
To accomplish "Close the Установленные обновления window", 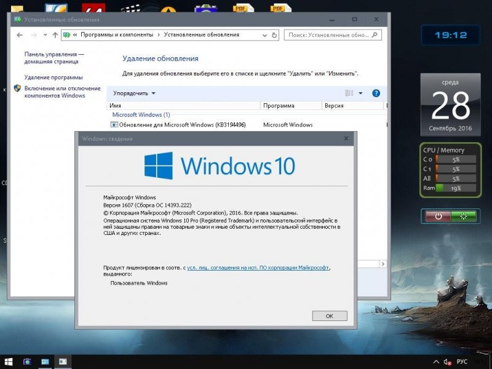I will [x=376, y=20].
